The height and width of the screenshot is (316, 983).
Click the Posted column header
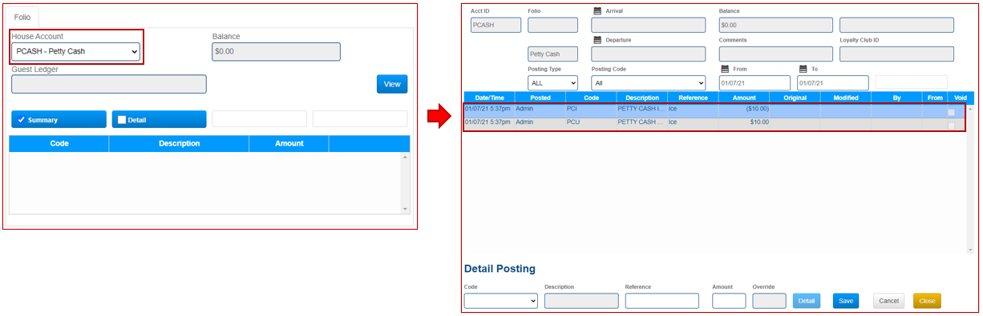point(540,98)
